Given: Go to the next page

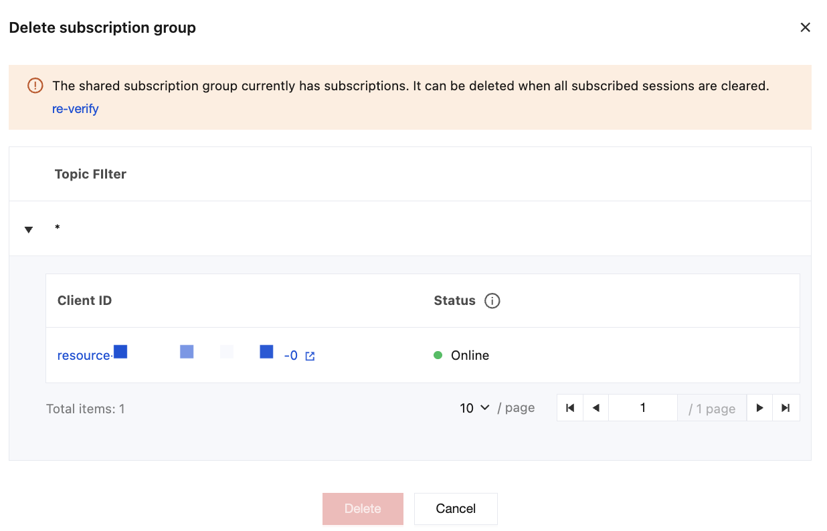Looking at the screenshot, I should coord(759,408).
